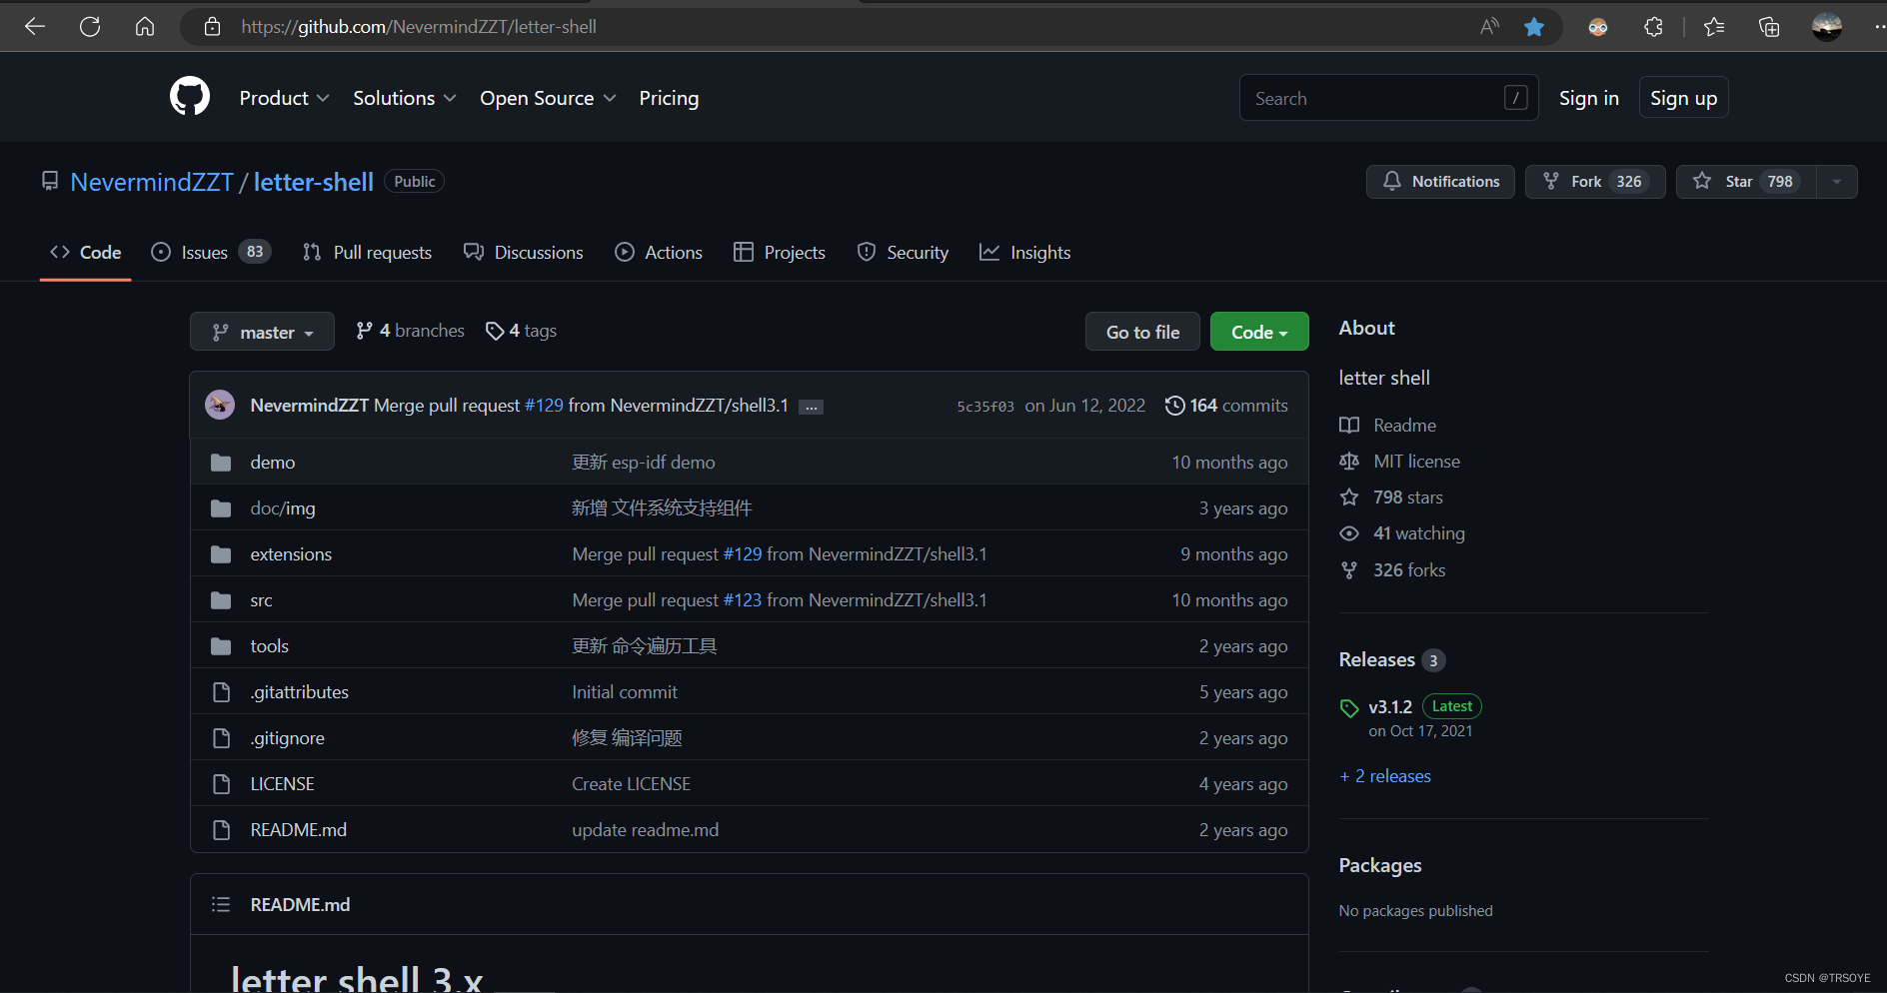Image resolution: width=1887 pixels, height=993 pixels.
Task: Click the tag icon beside 4 tags
Action: point(495,331)
